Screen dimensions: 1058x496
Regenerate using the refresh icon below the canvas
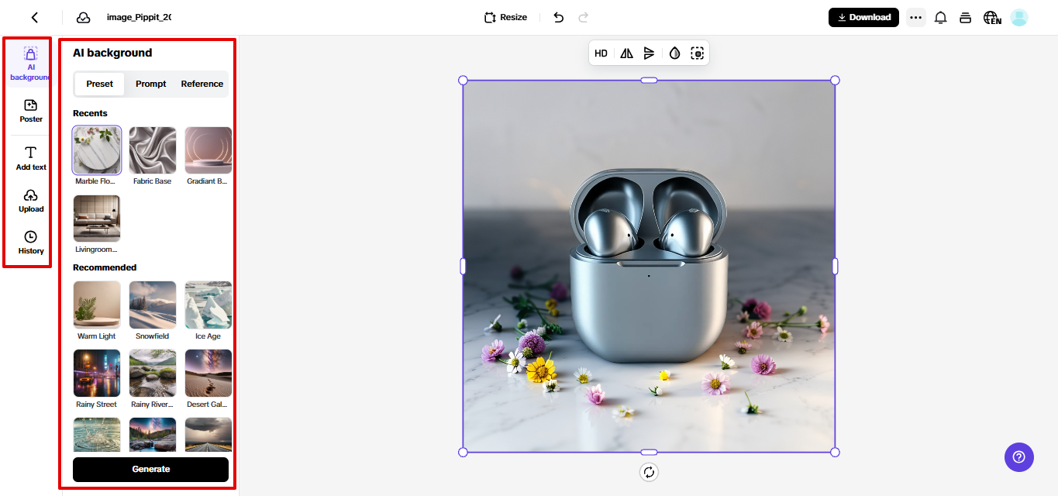tap(649, 472)
